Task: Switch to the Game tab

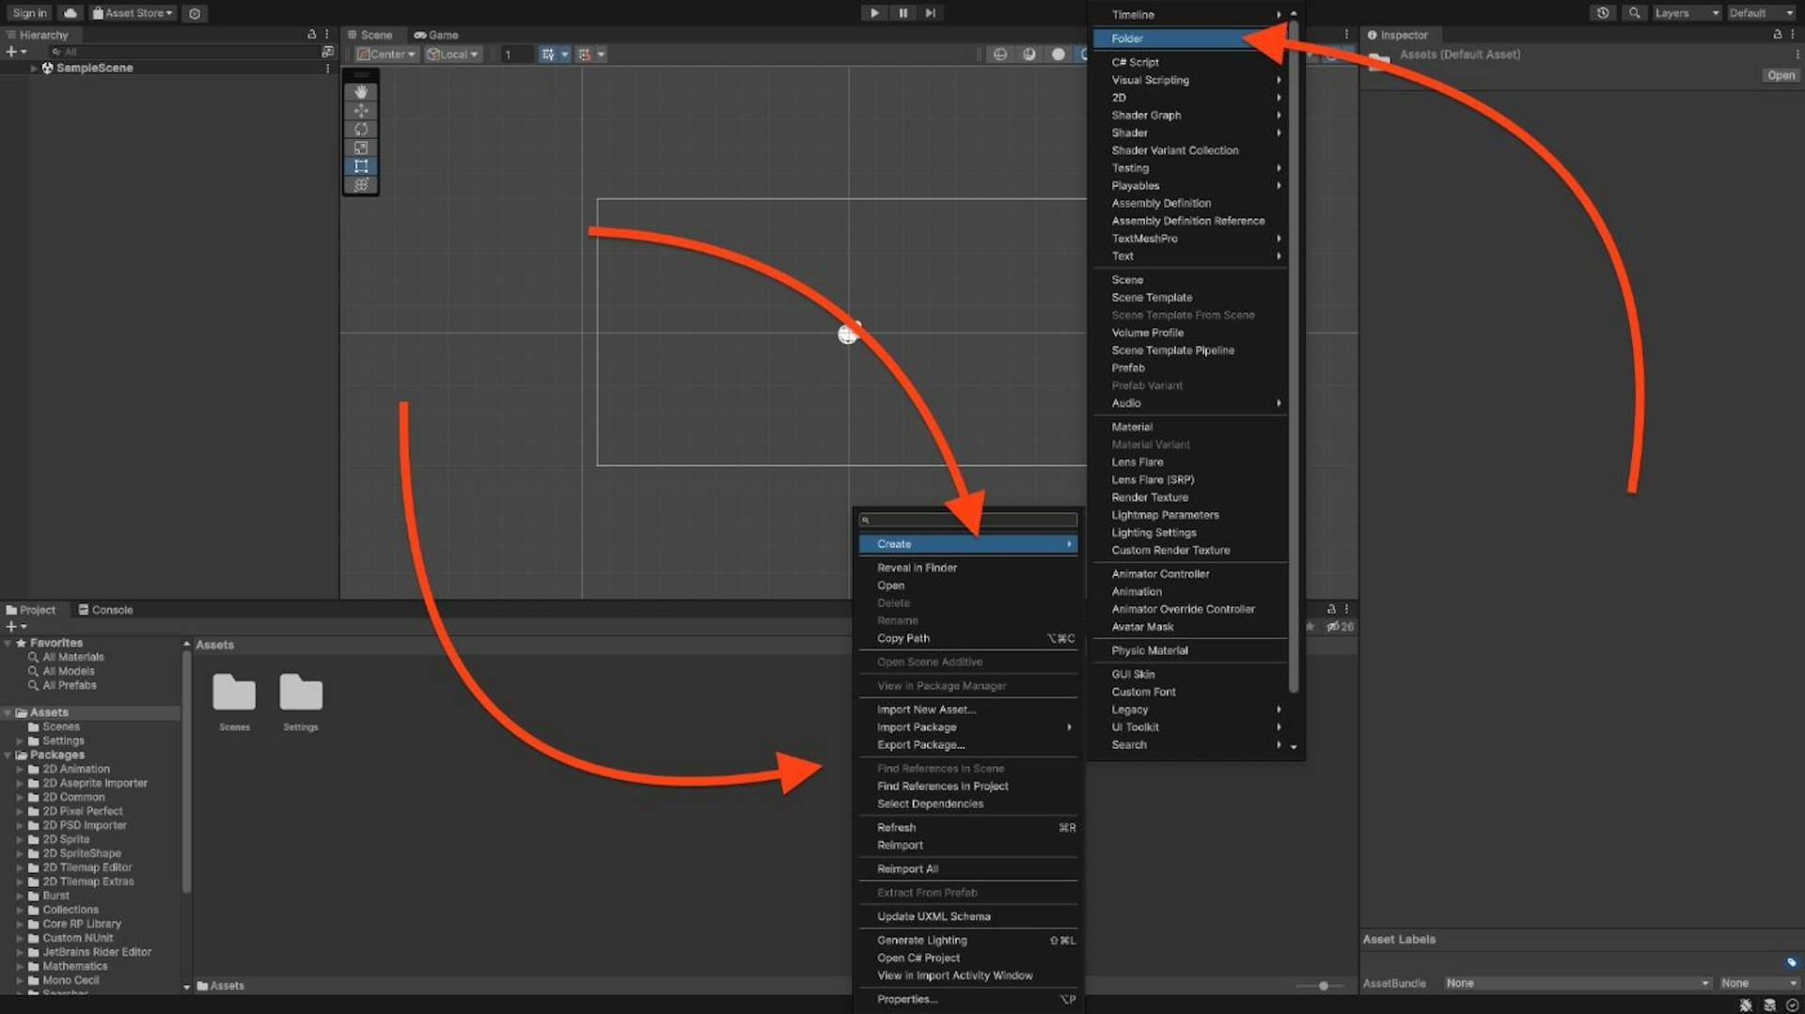Action: tap(436, 35)
